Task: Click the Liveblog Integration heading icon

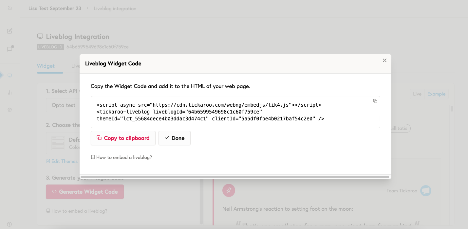Action: pyautogui.click(x=40, y=36)
